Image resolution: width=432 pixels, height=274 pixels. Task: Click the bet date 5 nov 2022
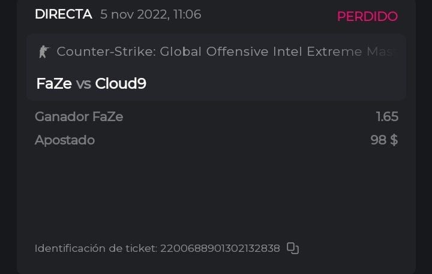tap(133, 14)
